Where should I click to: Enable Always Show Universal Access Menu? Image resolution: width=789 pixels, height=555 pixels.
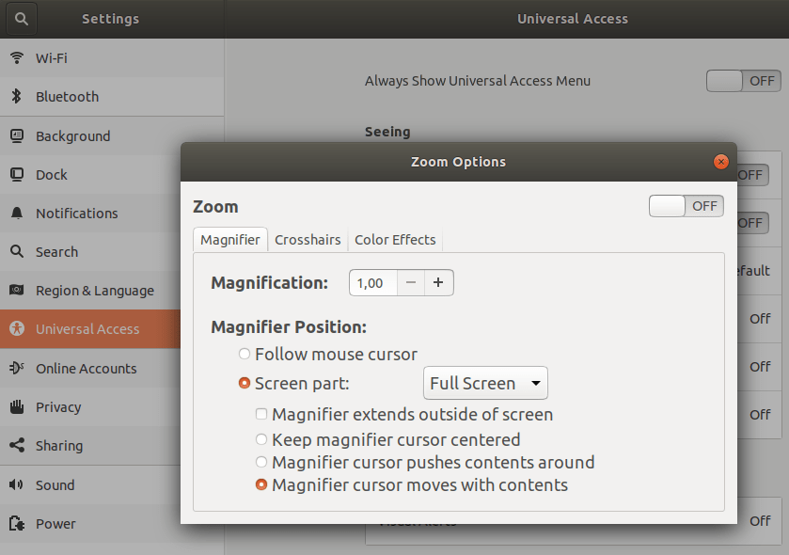click(742, 81)
